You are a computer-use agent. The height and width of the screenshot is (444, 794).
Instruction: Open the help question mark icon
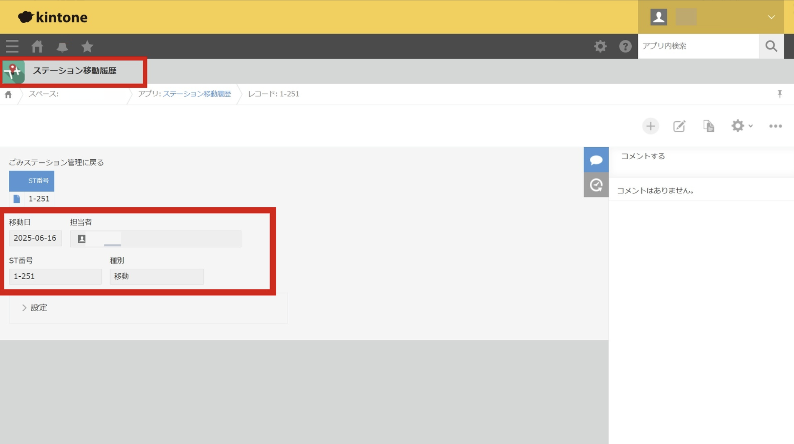pyautogui.click(x=625, y=46)
